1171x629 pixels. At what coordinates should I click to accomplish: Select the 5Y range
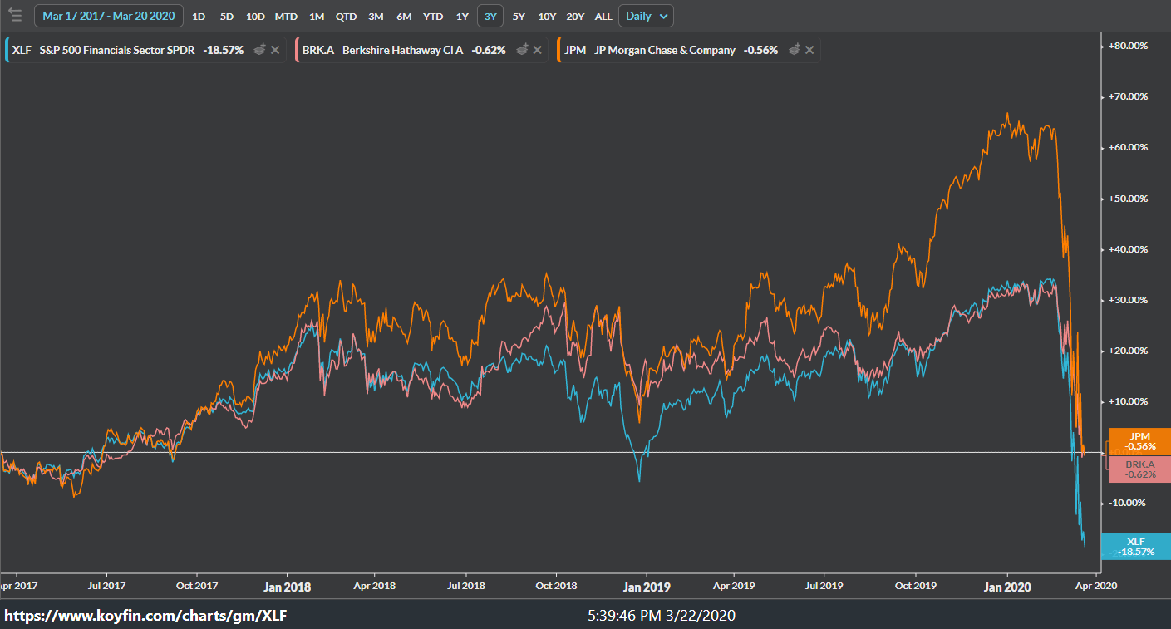(519, 17)
